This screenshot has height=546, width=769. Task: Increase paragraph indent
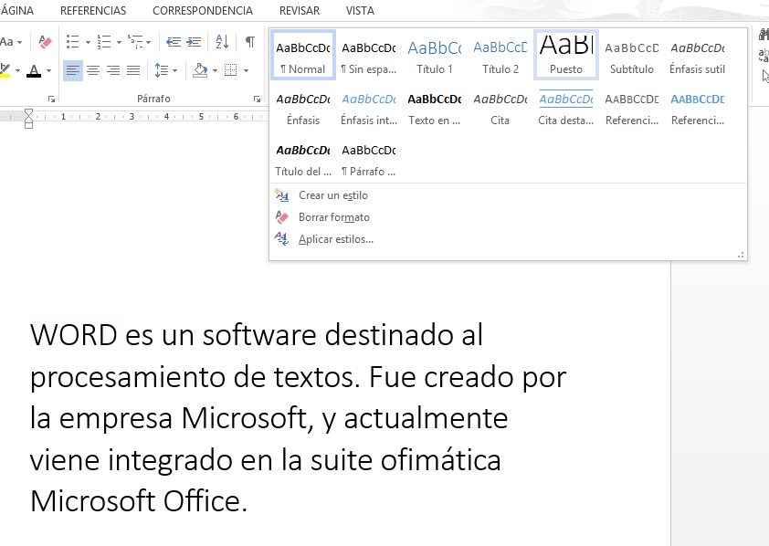[x=195, y=42]
